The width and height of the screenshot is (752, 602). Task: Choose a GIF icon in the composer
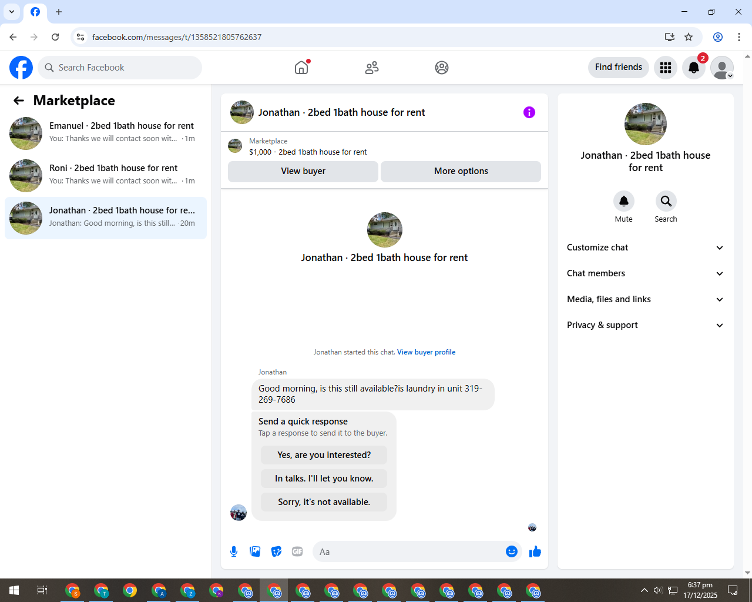point(297,551)
